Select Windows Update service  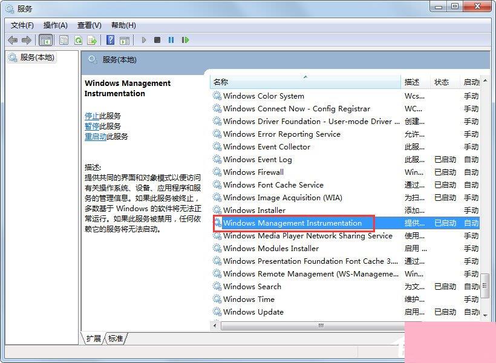tap(345, 312)
